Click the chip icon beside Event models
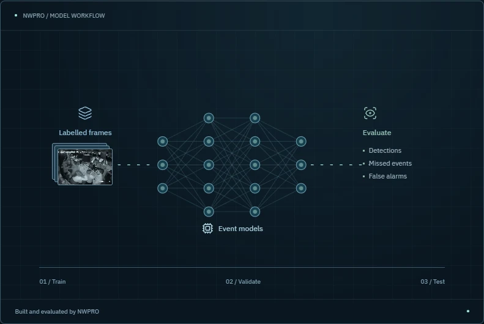Screen dimensions: 484x324 (x=208, y=229)
